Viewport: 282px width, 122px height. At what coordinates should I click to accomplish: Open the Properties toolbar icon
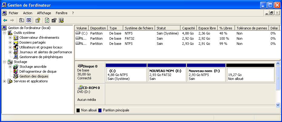point(38,20)
